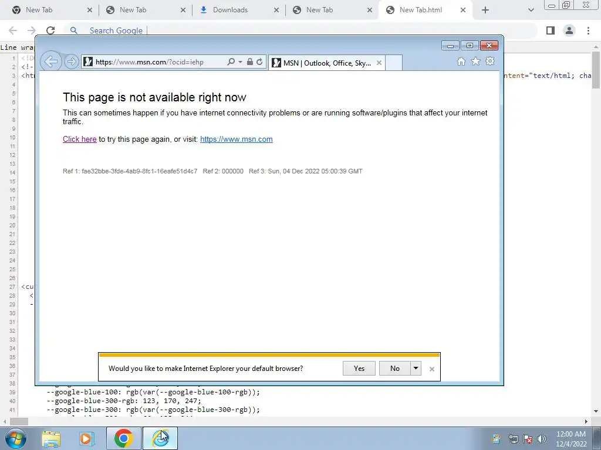Open IE Favorites star icon

(475, 61)
